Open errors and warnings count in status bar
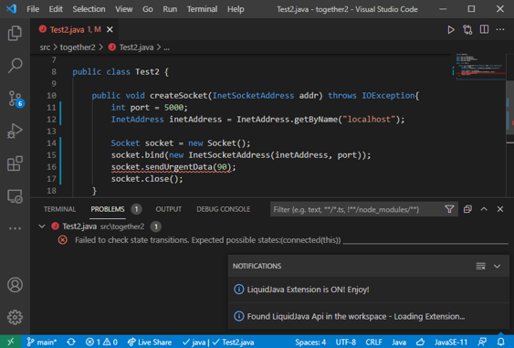 coord(101,343)
